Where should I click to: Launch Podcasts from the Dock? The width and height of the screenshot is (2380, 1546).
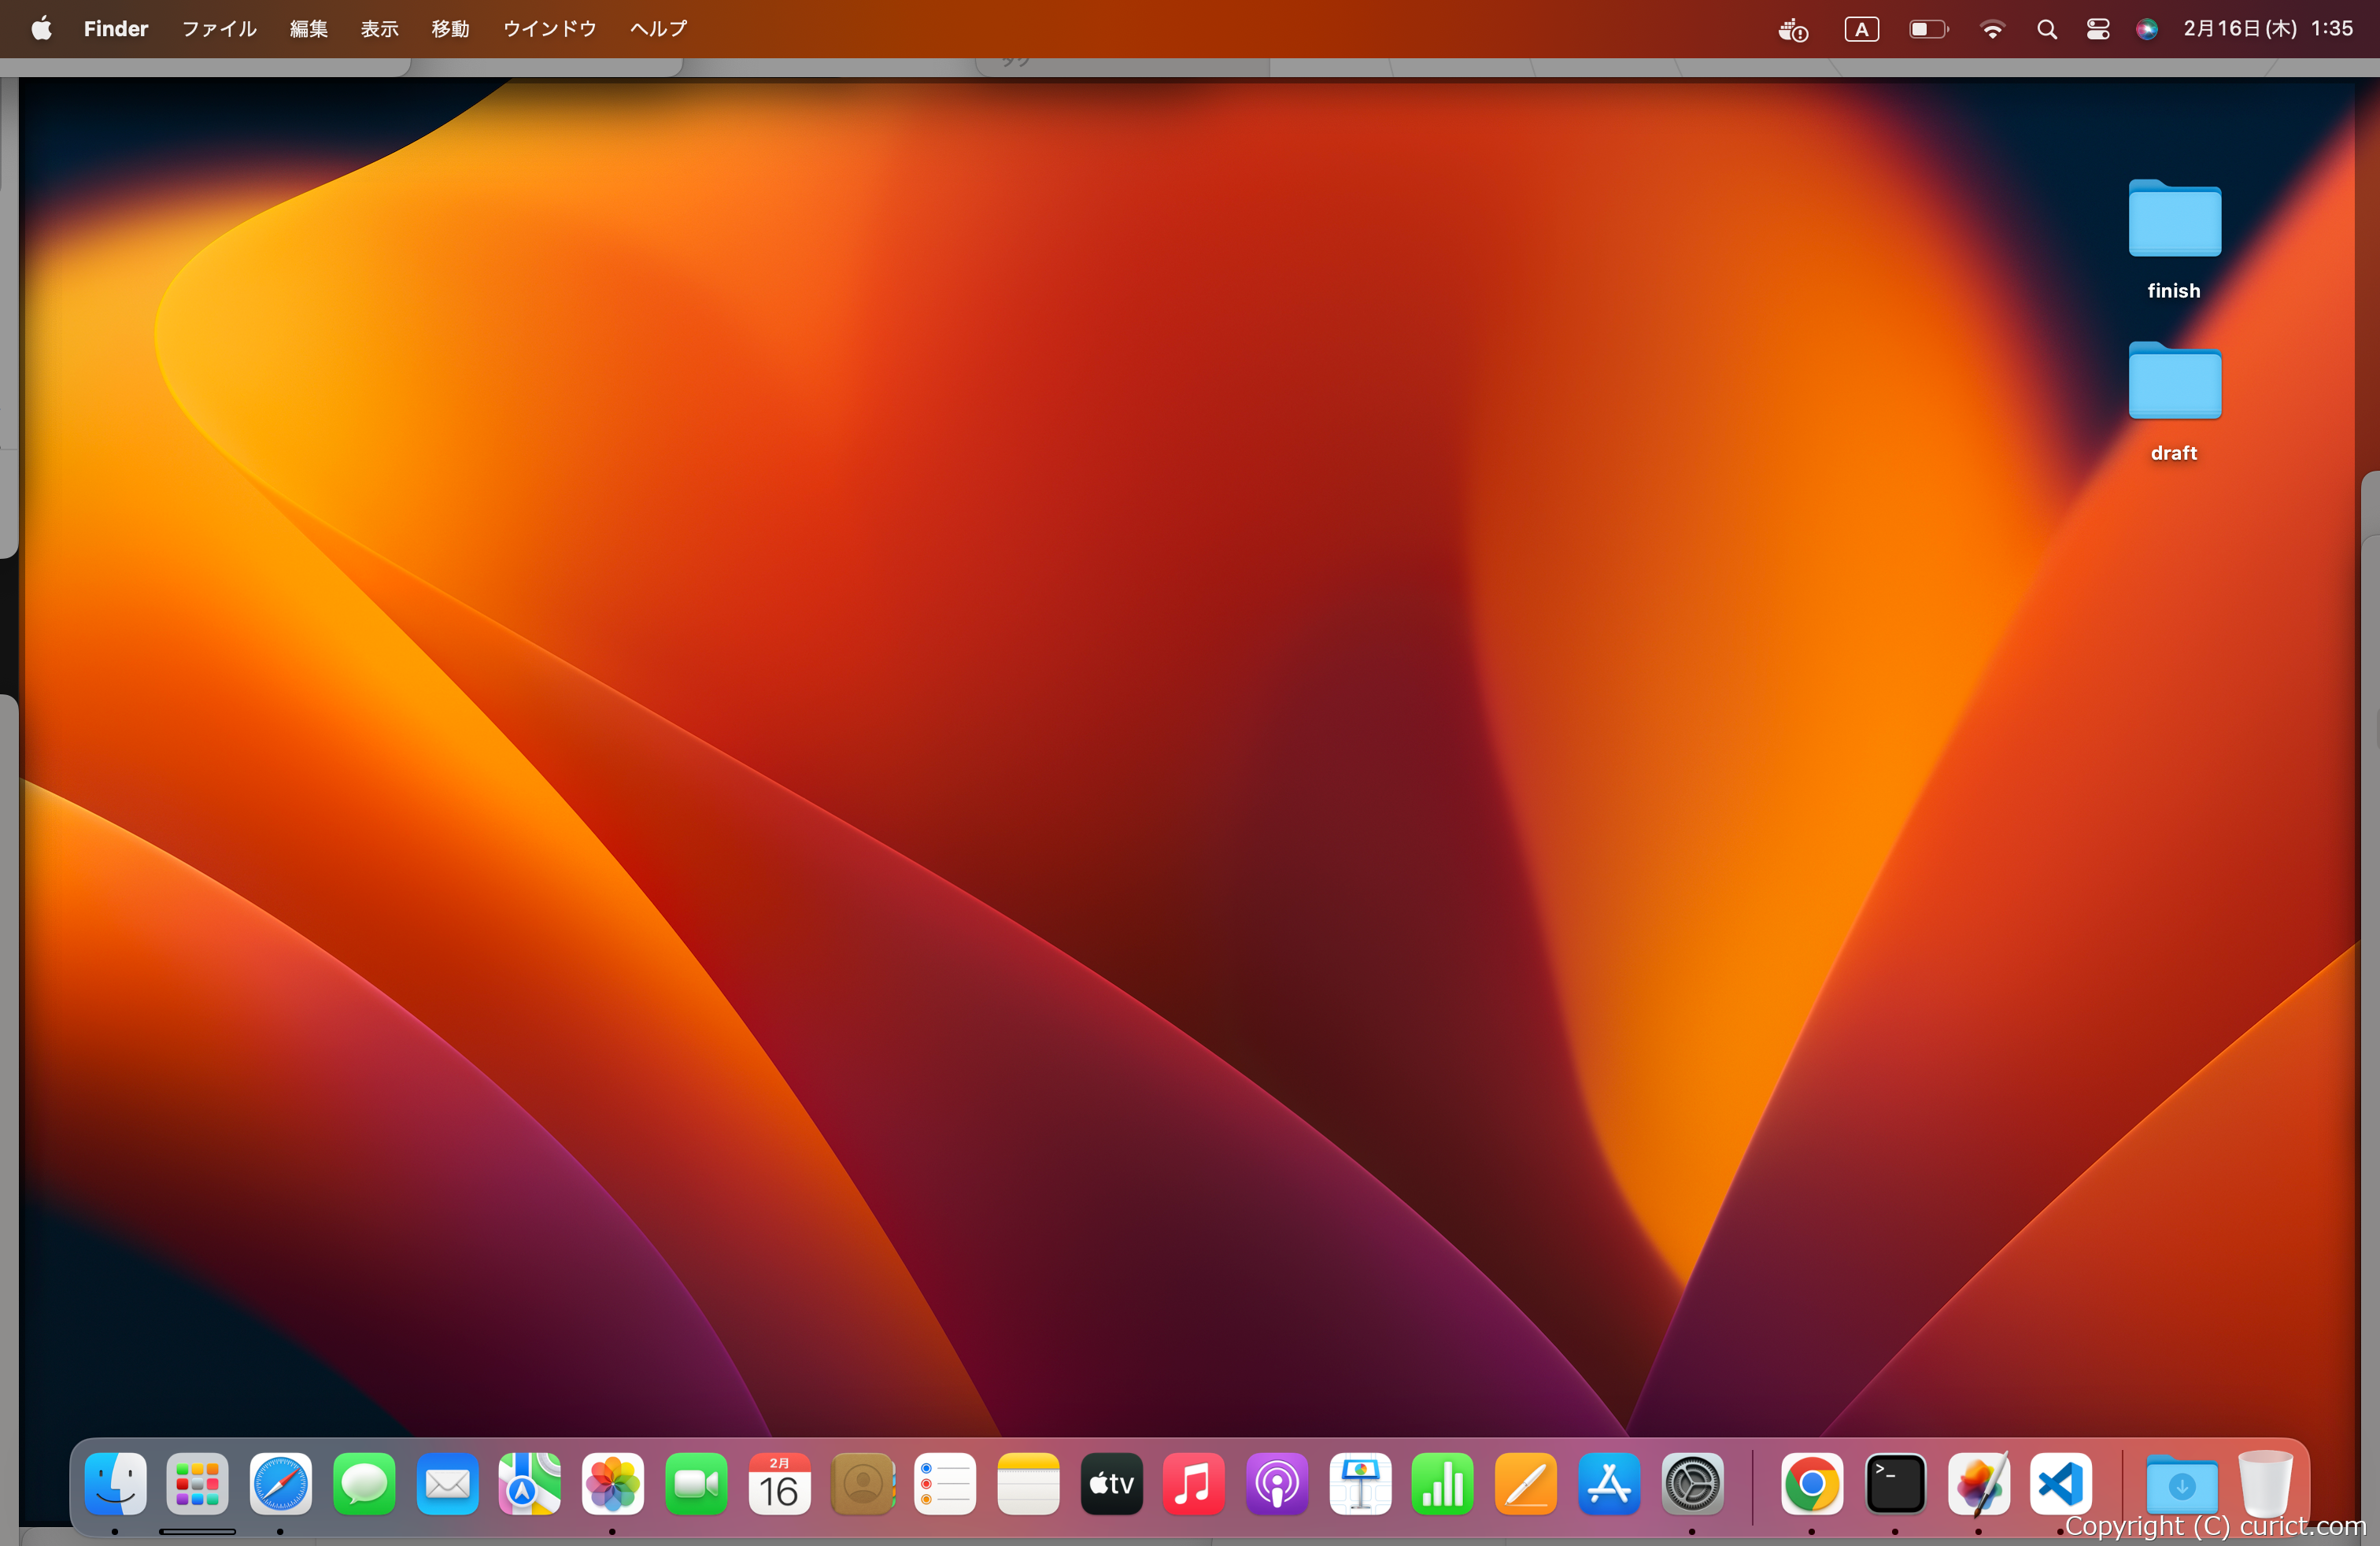pos(1277,1484)
